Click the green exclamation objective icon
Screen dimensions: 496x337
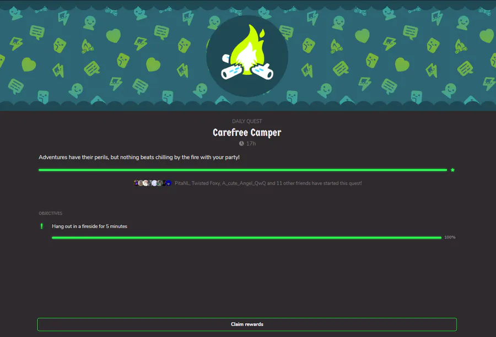pyautogui.click(x=42, y=226)
